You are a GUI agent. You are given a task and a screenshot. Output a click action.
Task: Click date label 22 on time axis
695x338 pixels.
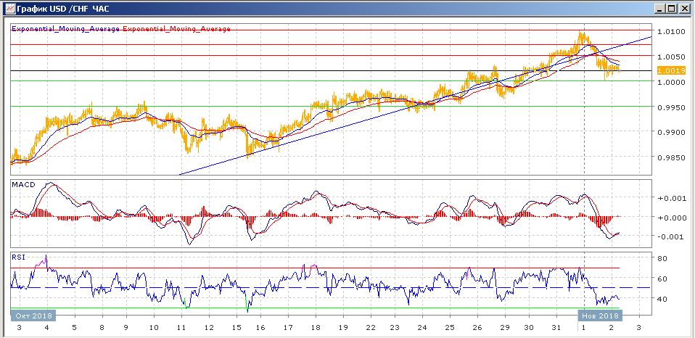(x=370, y=329)
